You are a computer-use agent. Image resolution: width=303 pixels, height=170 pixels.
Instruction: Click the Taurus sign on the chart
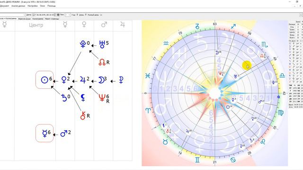(x=165, y=142)
